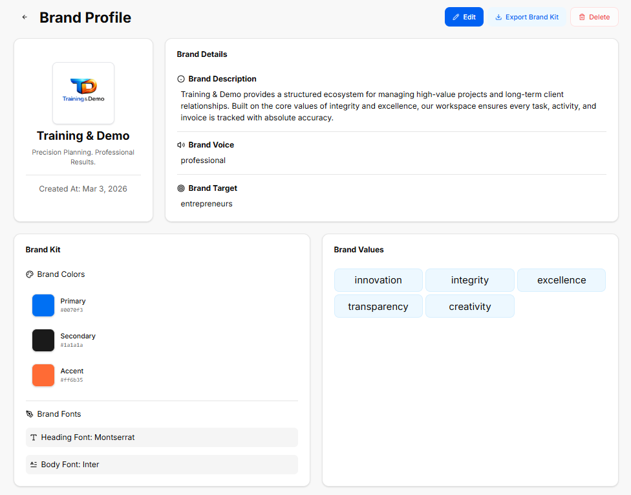The image size is (631, 495).
Task: Click the Edit button
Action: click(464, 17)
